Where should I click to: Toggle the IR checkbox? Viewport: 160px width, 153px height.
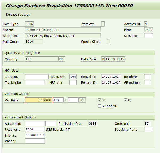pos(125,100)
